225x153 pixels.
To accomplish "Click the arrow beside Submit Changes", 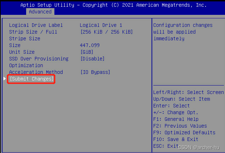I will tap(5, 78).
